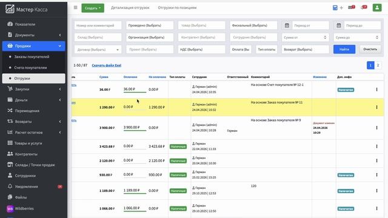Click the plus icon in header
Screen dimensions: 388x218
[x=341, y=8]
